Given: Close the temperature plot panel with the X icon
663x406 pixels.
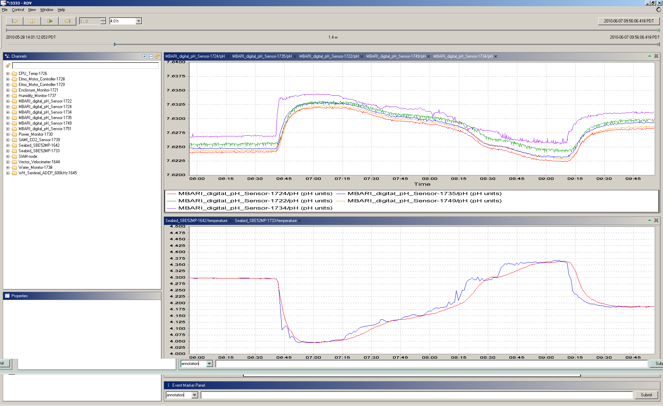Looking at the screenshot, I should pyautogui.click(x=656, y=220).
